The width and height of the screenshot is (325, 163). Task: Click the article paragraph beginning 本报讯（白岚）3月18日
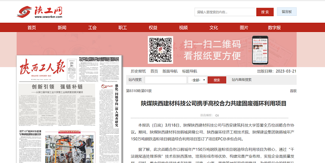tap(212, 132)
